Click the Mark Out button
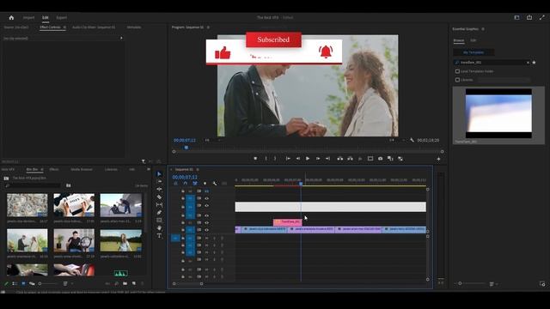 [x=275, y=159]
